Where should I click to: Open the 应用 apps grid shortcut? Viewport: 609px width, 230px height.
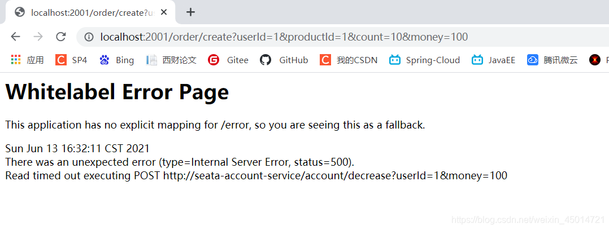[27, 60]
